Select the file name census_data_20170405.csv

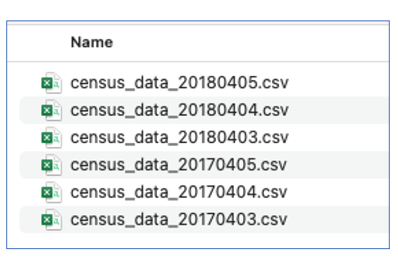coord(178,165)
